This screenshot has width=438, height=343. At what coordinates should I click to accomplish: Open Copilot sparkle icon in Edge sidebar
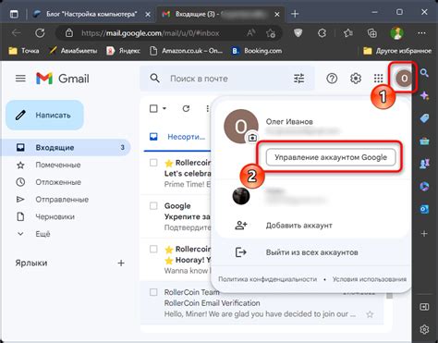424,95
